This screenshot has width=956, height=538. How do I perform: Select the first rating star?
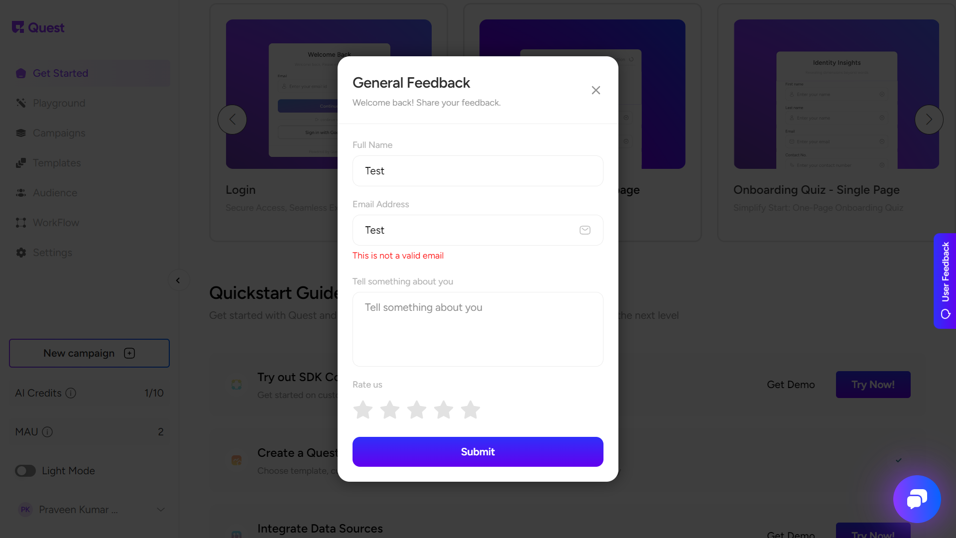coord(363,410)
